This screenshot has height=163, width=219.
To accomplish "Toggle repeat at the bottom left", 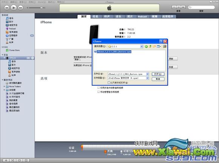I will 19,160.
